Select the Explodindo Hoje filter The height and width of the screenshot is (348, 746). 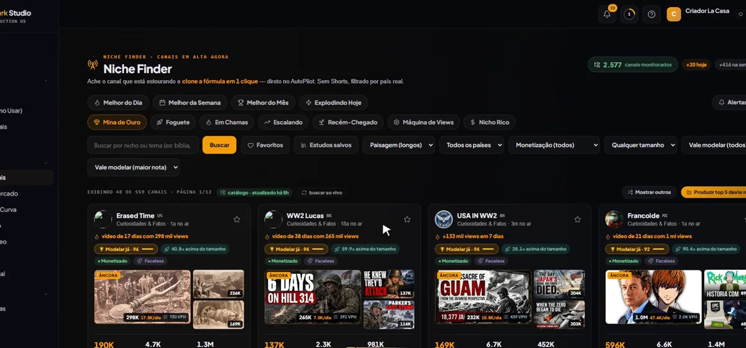pyautogui.click(x=333, y=103)
